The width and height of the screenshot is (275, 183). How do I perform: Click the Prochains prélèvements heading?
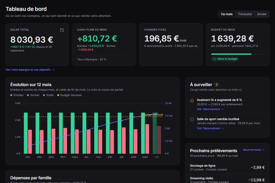tap(213, 151)
